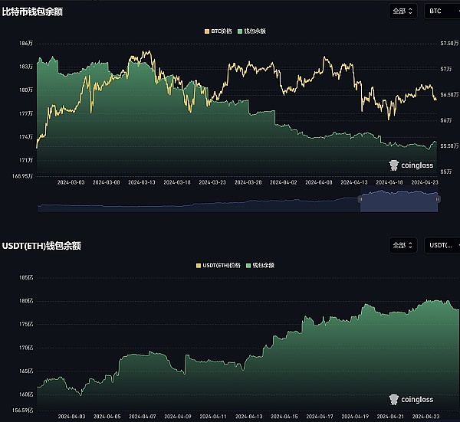Click the coinglass logo on USDT chart
460x422 pixels.
click(x=411, y=399)
